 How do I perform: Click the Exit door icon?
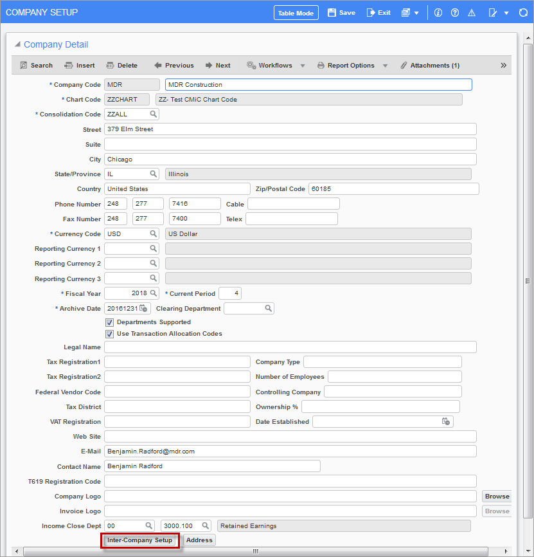370,13
